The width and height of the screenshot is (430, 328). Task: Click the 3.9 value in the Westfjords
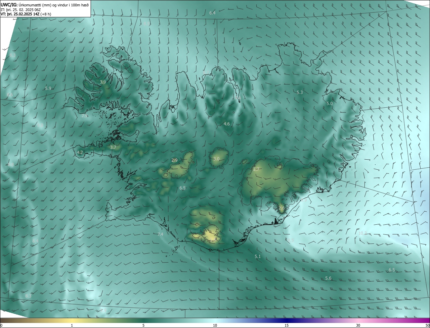tap(103, 82)
